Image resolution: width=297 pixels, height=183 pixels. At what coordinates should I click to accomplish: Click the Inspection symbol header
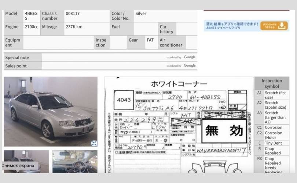272,83
